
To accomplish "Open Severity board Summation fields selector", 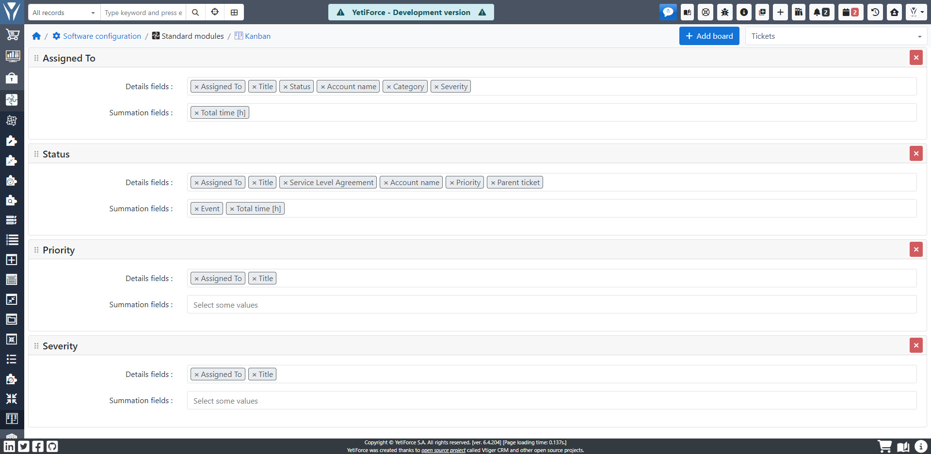I will click(552, 400).
